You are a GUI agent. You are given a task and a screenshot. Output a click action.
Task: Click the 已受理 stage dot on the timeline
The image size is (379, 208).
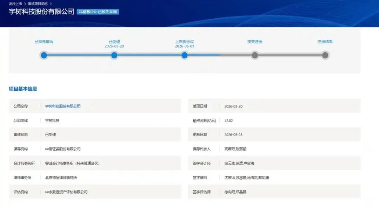[114, 55]
